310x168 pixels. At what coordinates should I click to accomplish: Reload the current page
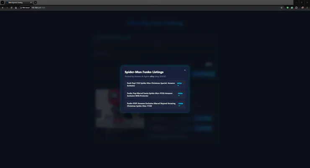pyautogui.click(x=11, y=8)
